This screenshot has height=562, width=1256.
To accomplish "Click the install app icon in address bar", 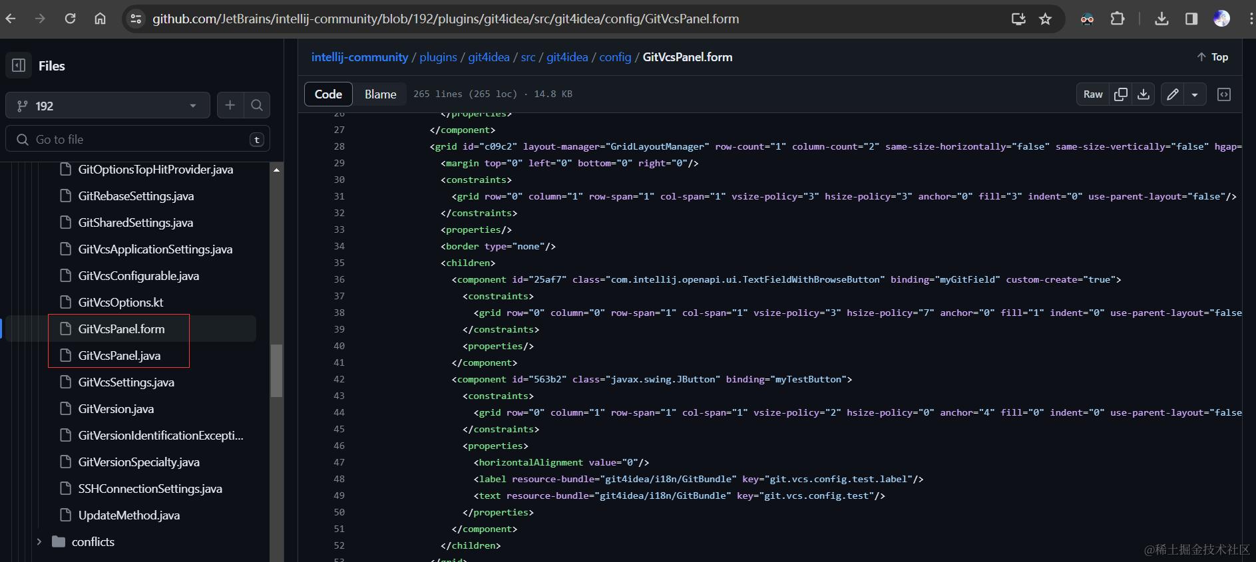I will click(1018, 19).
